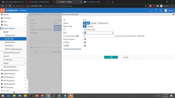Image resolution: width=175 pixels, height=98 pixels.
Task: Expand the Certificates menu
Action: point(13,60)
